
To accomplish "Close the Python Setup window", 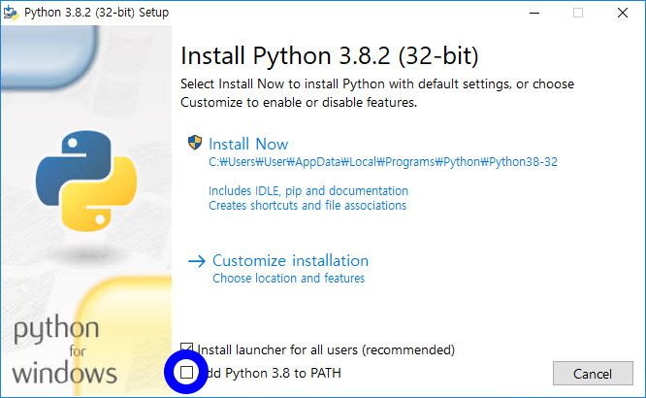I will coord(623,13).
